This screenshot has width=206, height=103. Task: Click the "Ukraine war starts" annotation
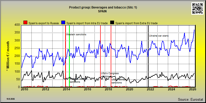[x=159, y=36]
